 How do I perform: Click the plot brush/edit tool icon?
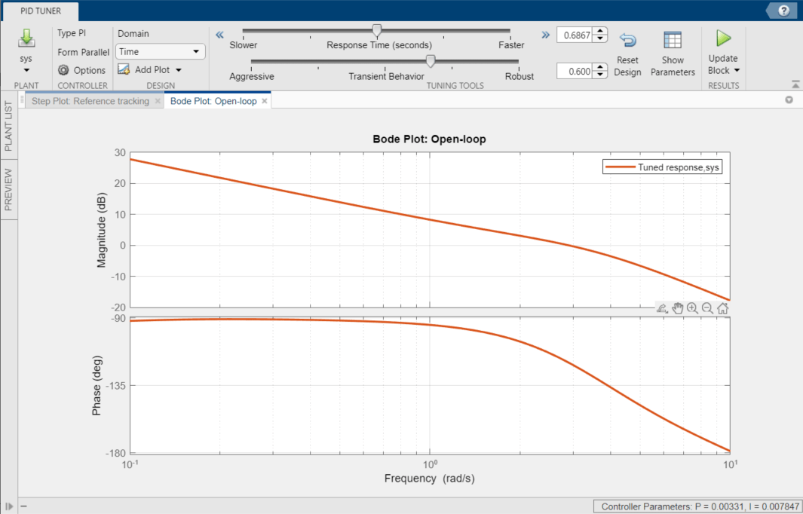point(662,308)
